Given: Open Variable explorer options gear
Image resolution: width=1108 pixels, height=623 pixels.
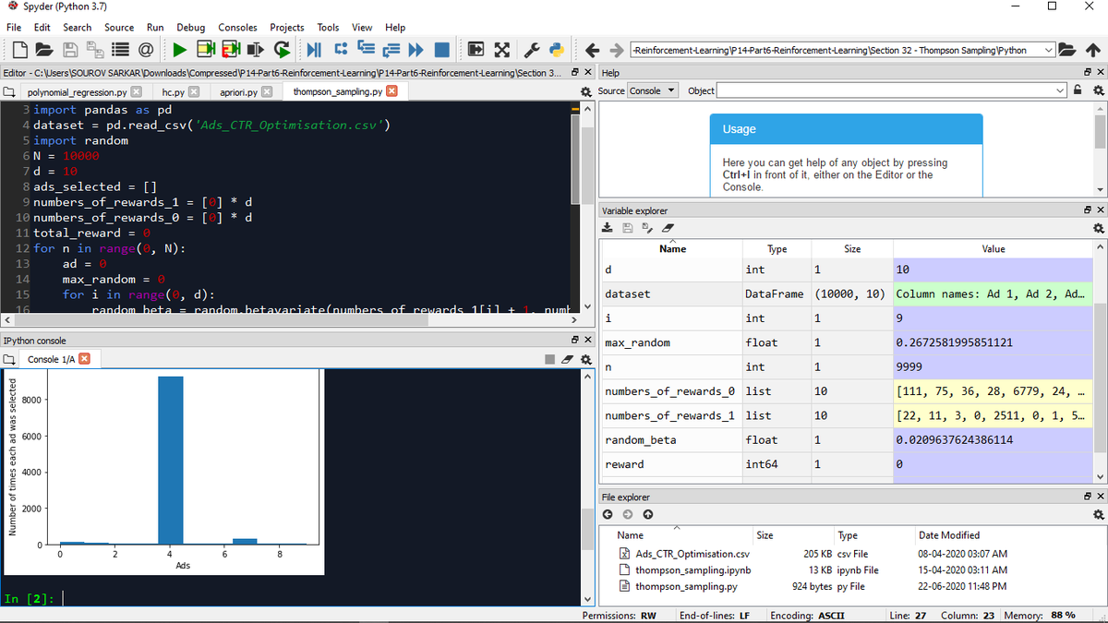Looking at the screenshot, I should point(1098,227).
